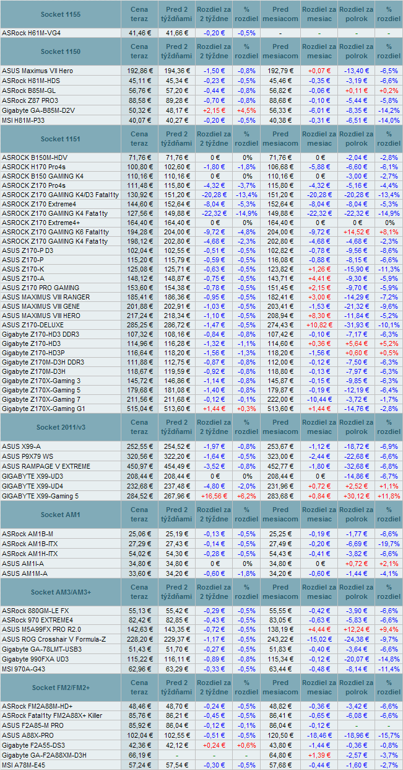Click the 515,04 € price cell
Image resolution: width=403 pixels, height=770 pixels.
pos(140,409)
